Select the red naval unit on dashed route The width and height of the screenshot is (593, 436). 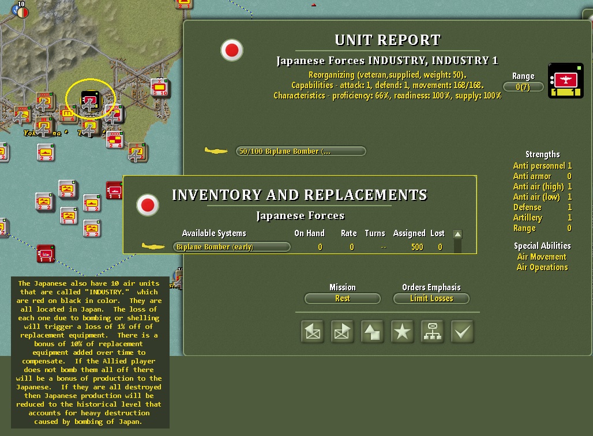coord(46,253)
